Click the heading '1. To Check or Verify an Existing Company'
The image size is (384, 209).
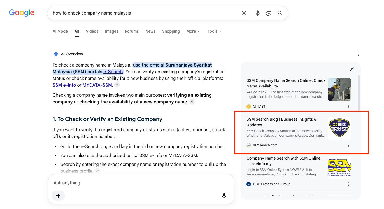[x=108, y=119]
